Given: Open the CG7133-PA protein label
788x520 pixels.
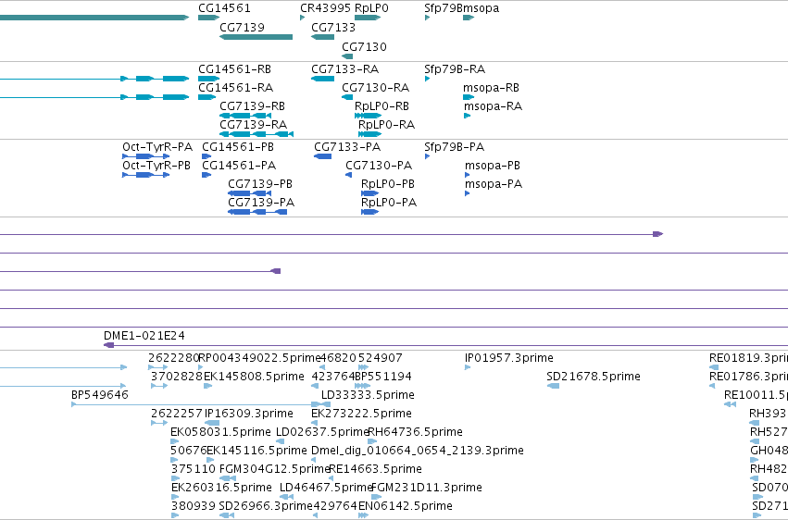Looking at the screenshot, I should [347, 146].
